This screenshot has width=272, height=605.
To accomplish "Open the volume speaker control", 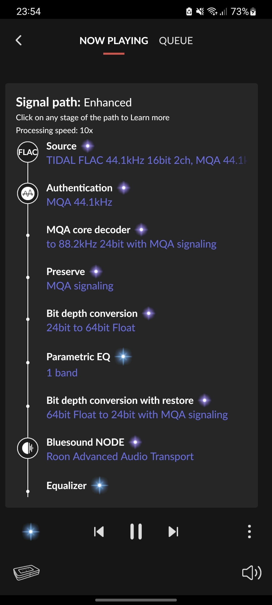I will click(252, 572).
